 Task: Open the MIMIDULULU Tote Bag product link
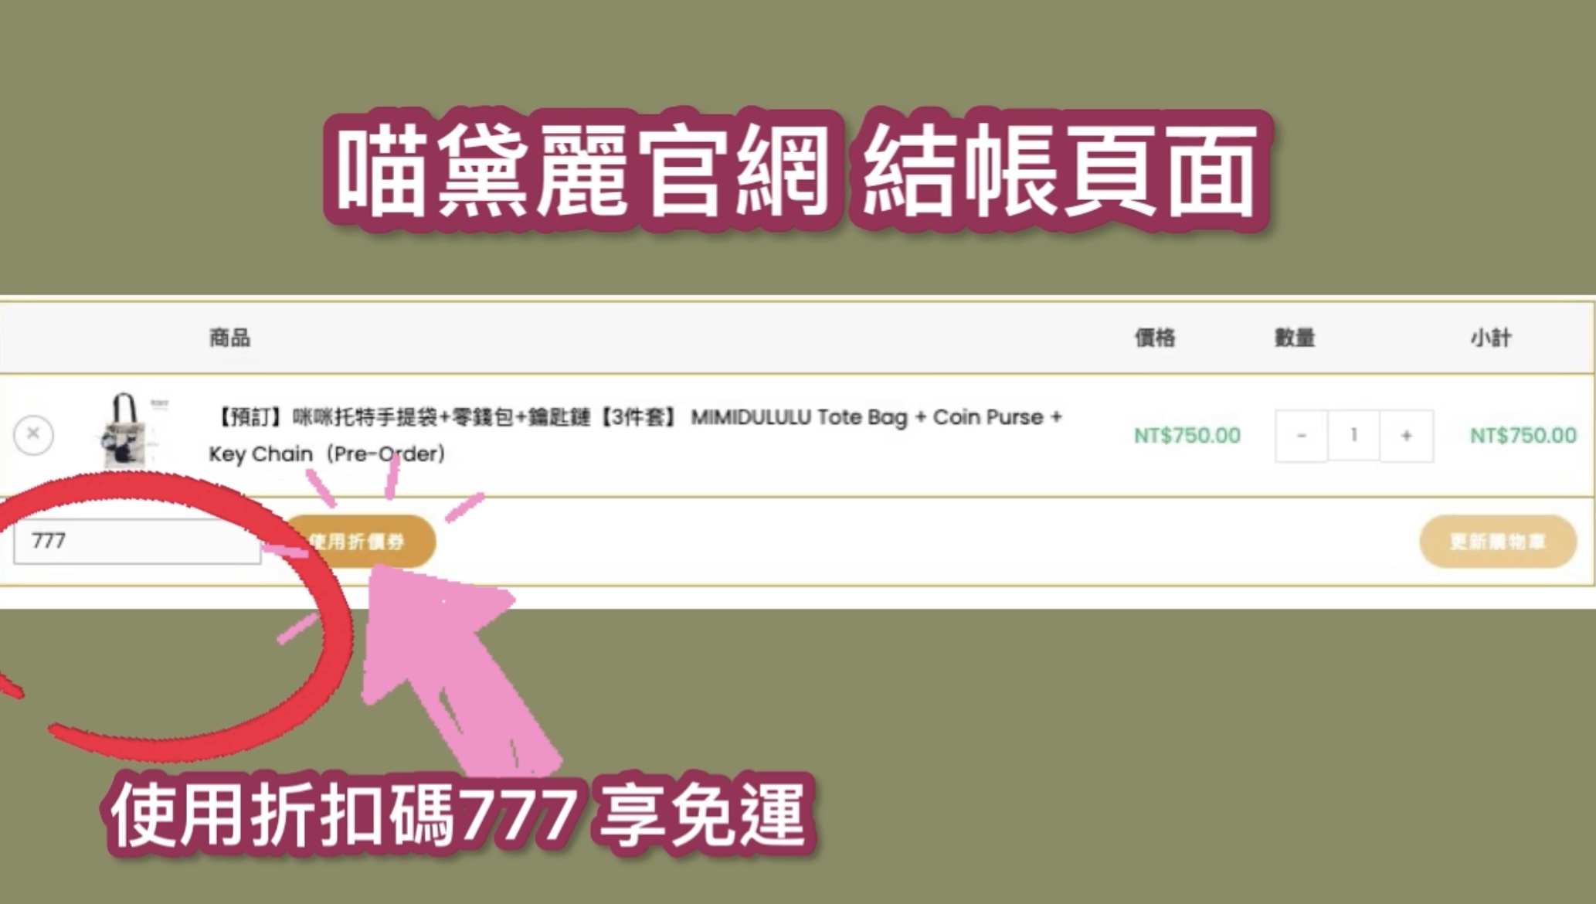point(635,435)
